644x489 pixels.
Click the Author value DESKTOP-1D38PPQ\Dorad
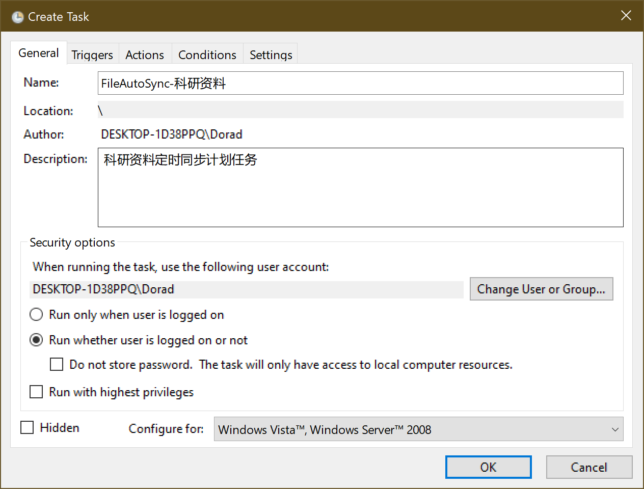click(172, 134)
